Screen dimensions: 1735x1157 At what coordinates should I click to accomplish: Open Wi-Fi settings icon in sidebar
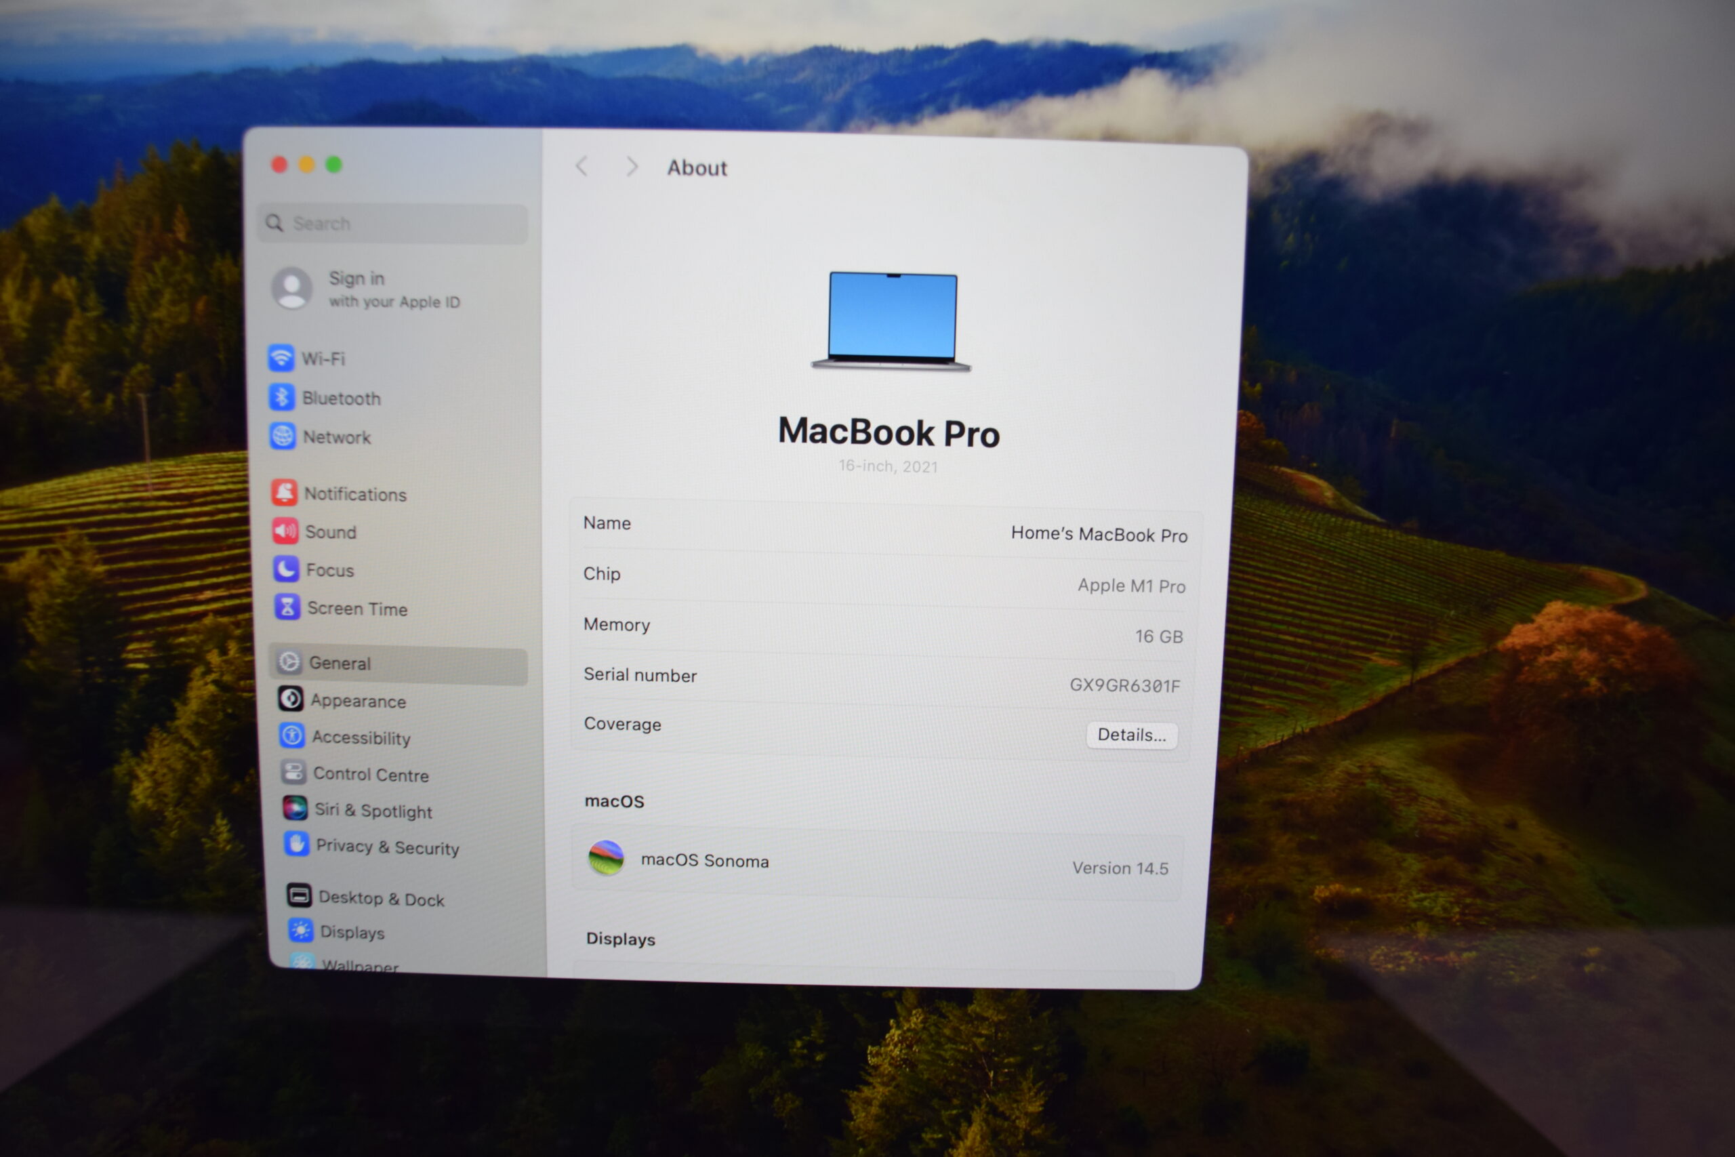tap(281, 358)
